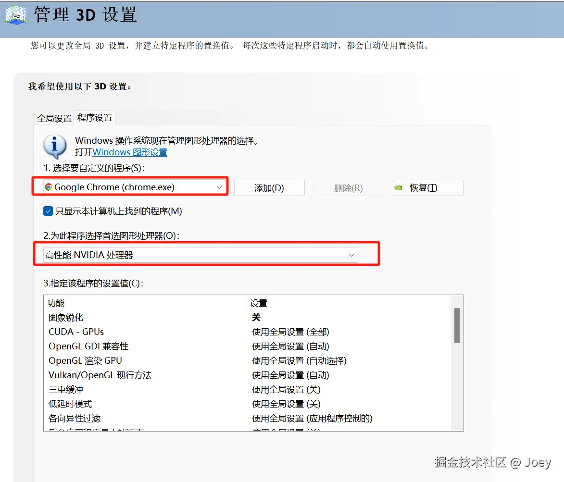
Task: Click the blue information icon
Action: point(55,147)
